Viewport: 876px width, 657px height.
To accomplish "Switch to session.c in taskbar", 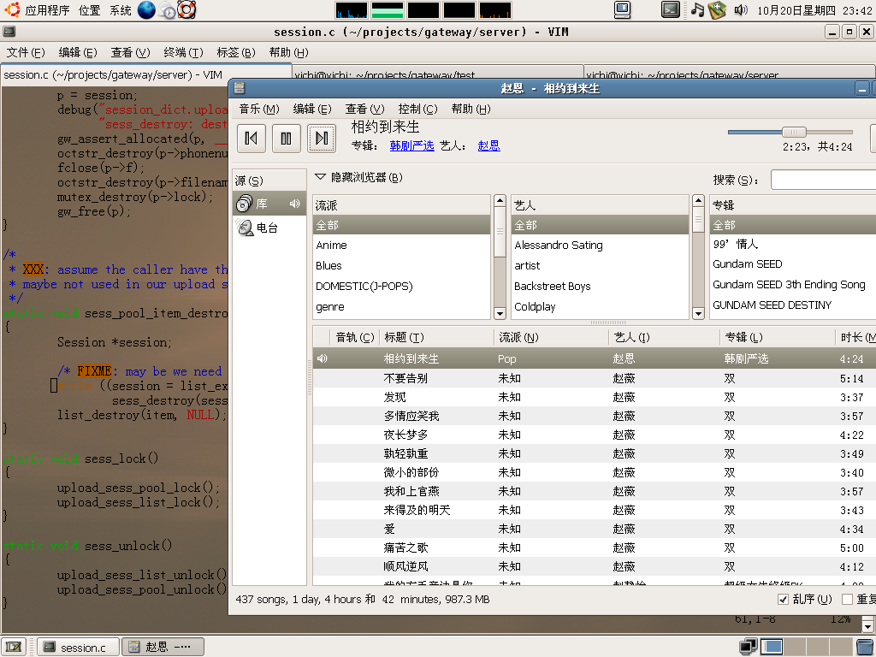I will 78,647.
